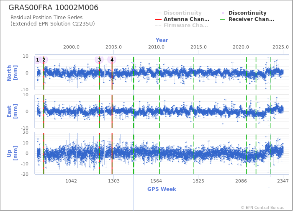Click the subtitle Residual Position Time Series
The width and height of the screenshot is (293, 211).
[46, 18]
